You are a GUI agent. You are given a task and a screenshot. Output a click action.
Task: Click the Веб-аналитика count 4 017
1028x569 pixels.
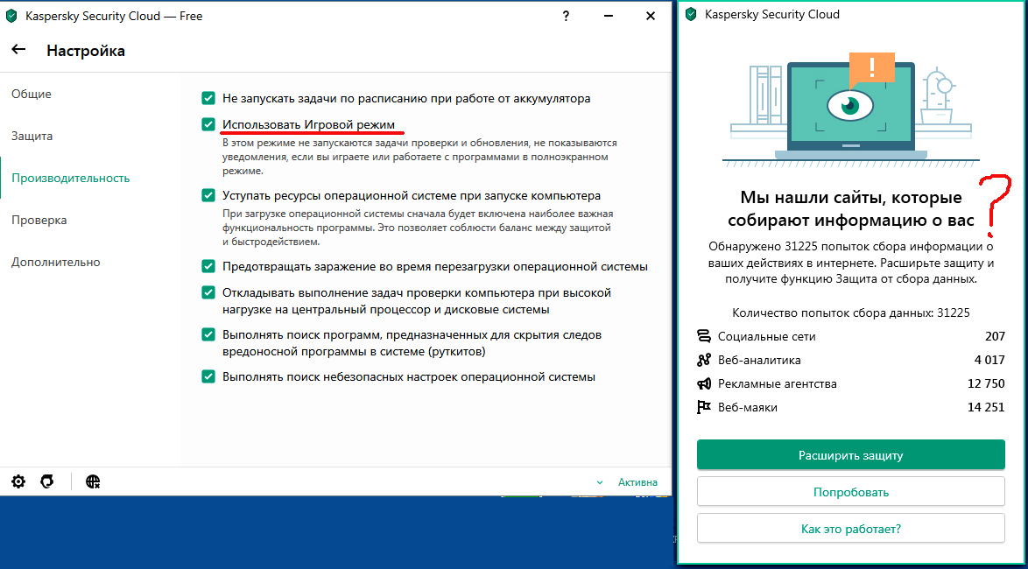point(989,360)
